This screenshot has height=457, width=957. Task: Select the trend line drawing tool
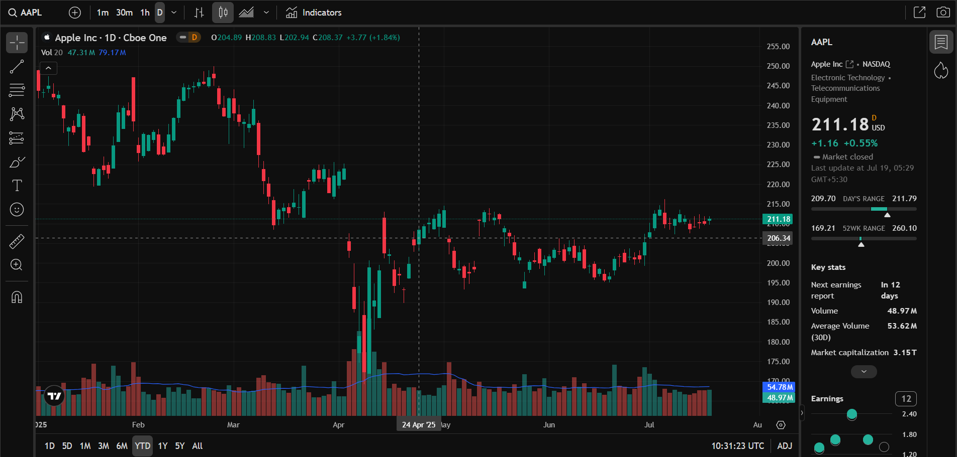pyautogui.click(x=17, y=67)
